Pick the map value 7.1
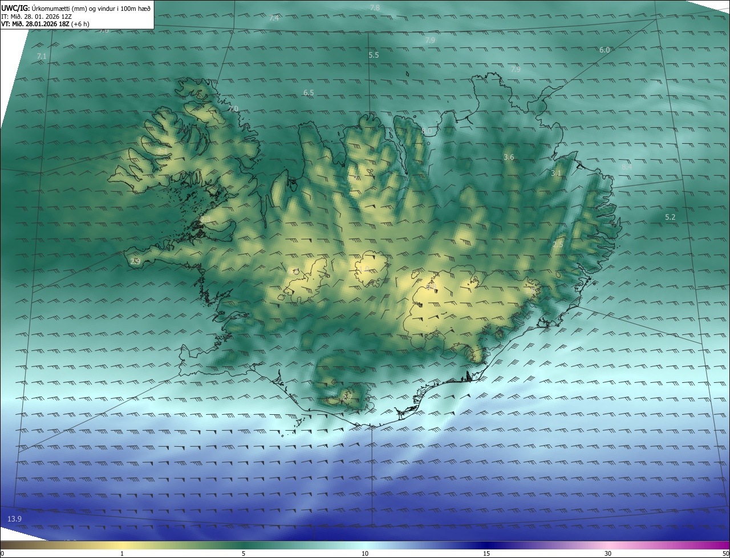The height and width of the screenshot is (558, 730). click(x=42, y=56)
